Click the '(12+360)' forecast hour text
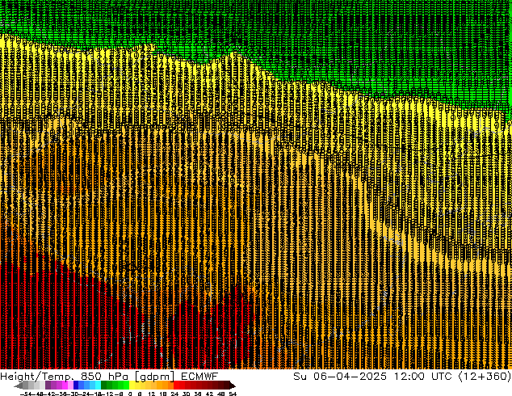The height and width of the screenshot is (396, 512). pyautogui.click(x=485, y=377)
